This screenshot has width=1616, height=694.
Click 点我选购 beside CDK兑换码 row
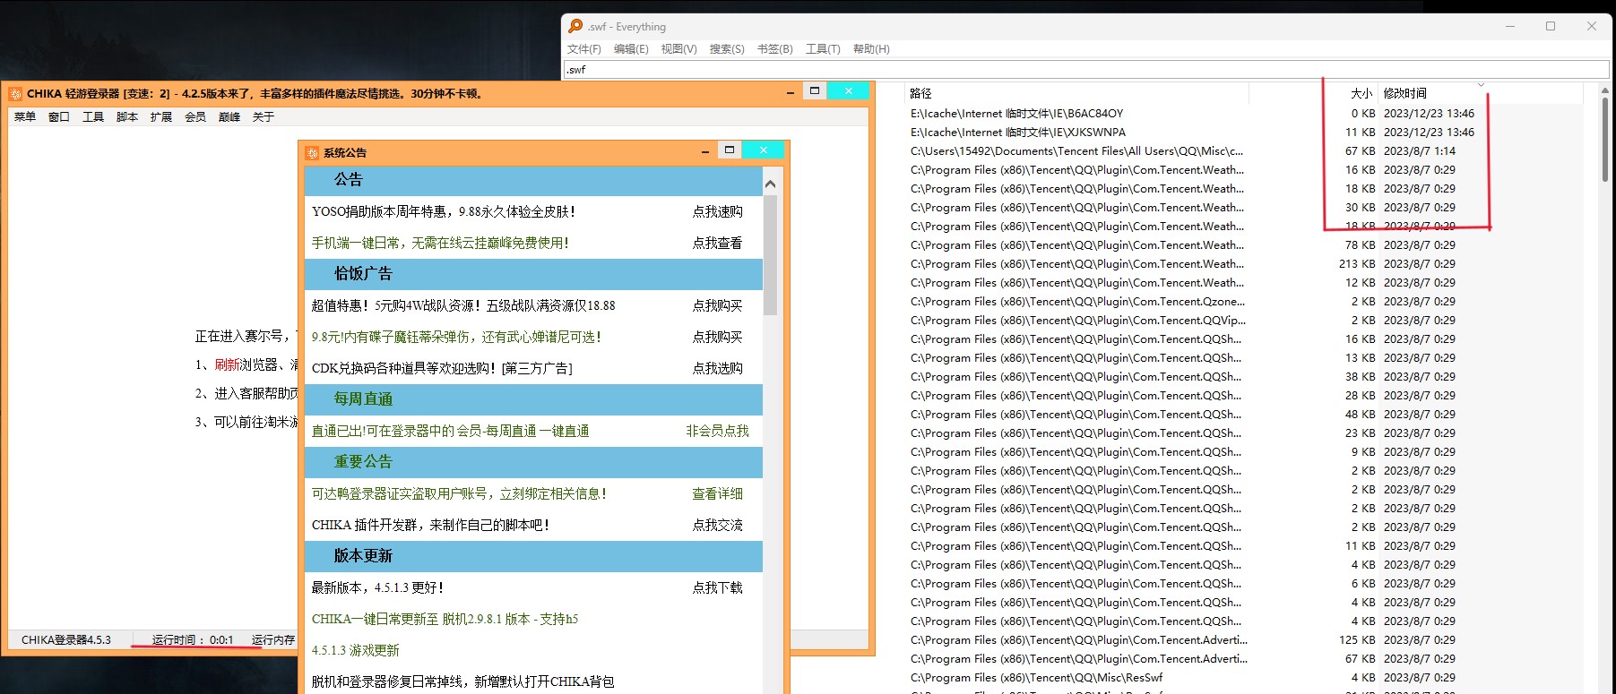click(x=717, y=368)
